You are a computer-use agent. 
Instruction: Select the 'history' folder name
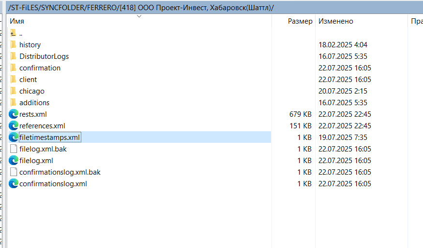[x=30, y=45]
